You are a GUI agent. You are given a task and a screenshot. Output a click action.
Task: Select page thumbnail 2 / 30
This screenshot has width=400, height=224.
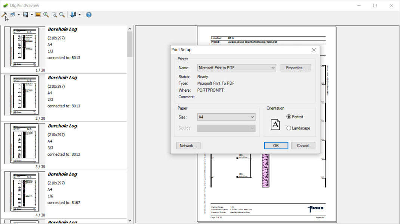(25, 95)
